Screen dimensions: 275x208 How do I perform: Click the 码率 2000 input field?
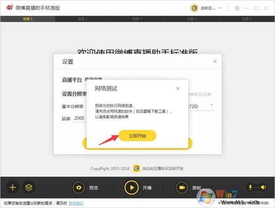click(x=79, y=118)
